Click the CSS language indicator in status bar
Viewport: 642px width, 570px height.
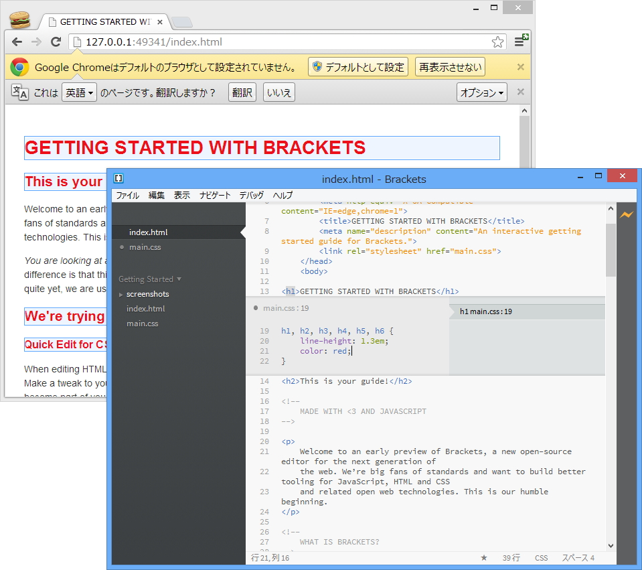pyautogui.click(x=541, y=558)
